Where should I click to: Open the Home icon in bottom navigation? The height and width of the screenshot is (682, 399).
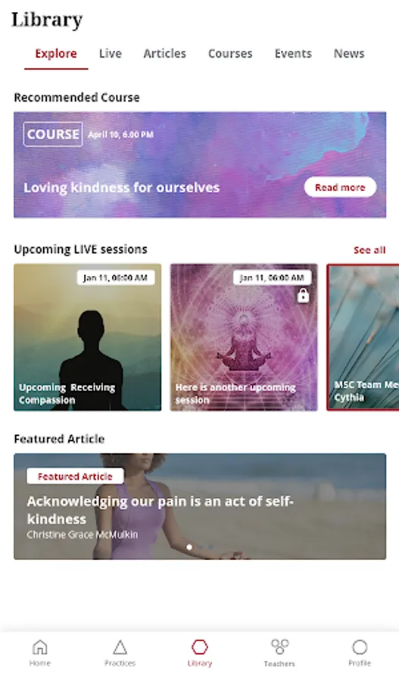pyautogui.click(x=39, y=647)
